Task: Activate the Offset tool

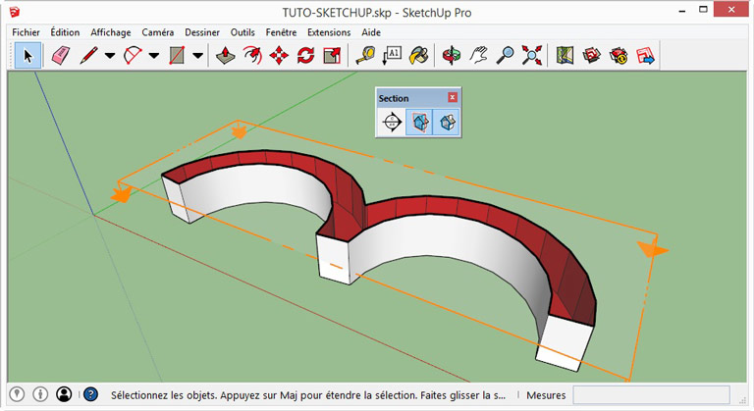Action: (x=252, y=55)
